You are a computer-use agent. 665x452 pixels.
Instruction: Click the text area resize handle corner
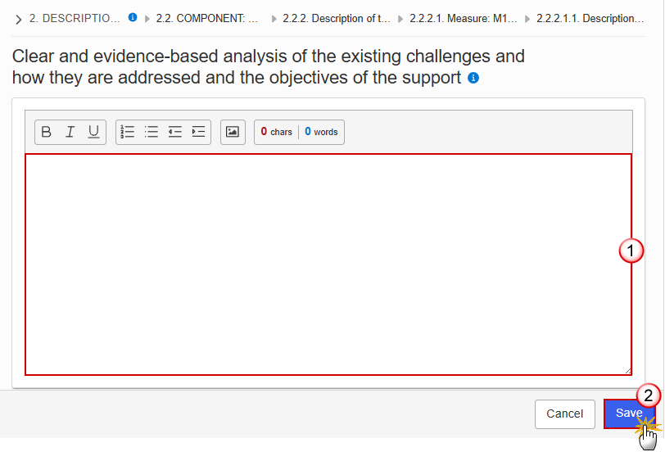pos(627,371)
